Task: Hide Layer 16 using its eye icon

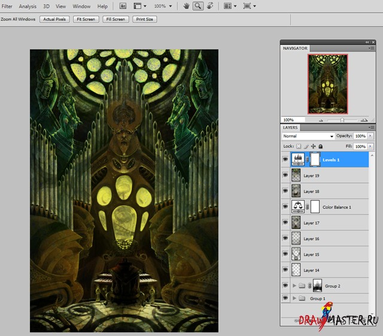Action: point(285,238)
